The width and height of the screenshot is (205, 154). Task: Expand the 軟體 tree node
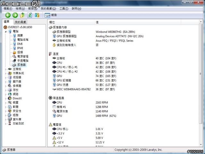pos(6,107)
